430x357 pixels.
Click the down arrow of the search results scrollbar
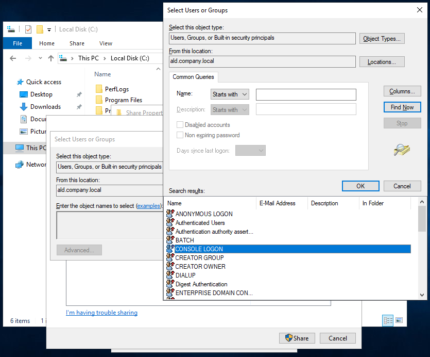tap(422, 295)
